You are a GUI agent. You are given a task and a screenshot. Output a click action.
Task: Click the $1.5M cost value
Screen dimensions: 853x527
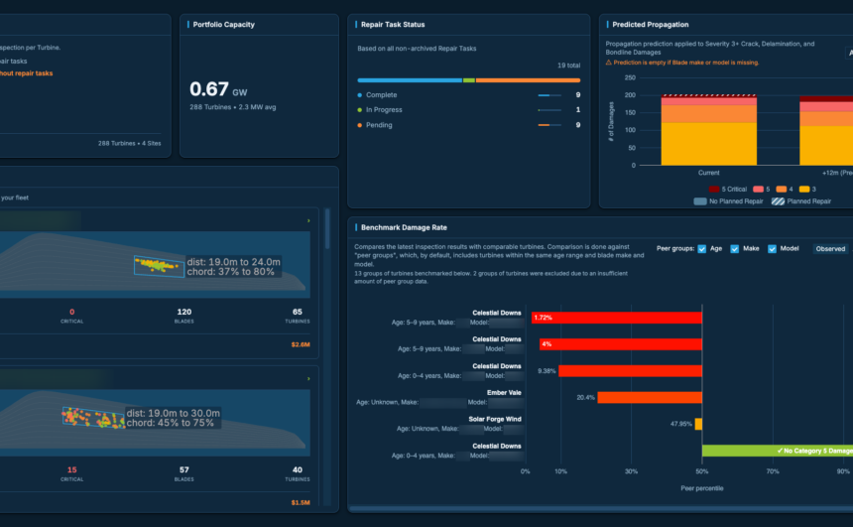[x=301, y=502]
